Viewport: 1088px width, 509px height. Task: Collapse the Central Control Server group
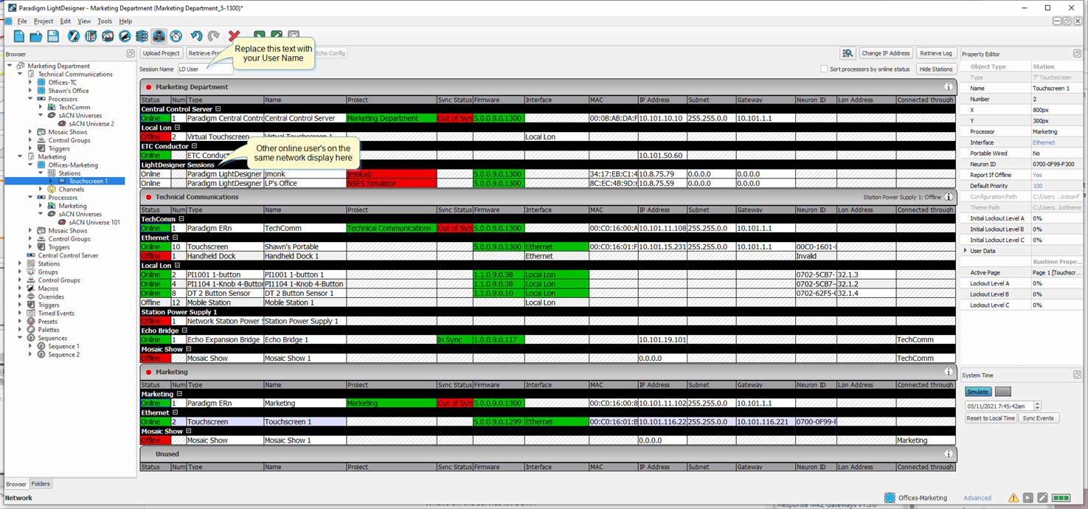pos(218,109)
